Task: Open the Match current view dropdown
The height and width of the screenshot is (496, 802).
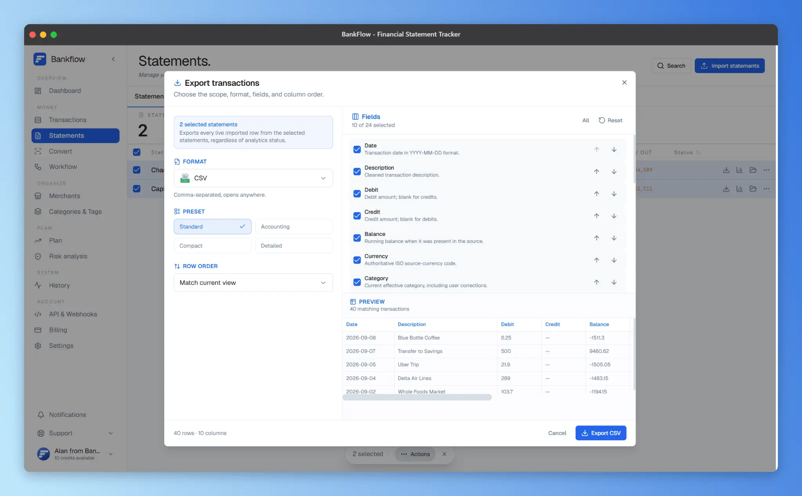Action: [253, 282]
